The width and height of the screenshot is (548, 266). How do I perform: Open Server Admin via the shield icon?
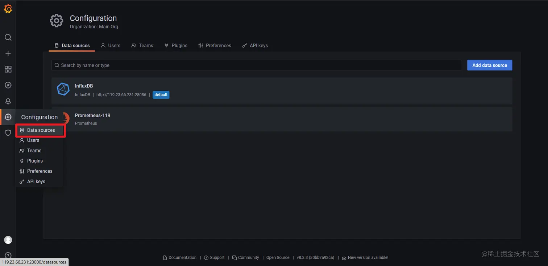pos(8,133)
